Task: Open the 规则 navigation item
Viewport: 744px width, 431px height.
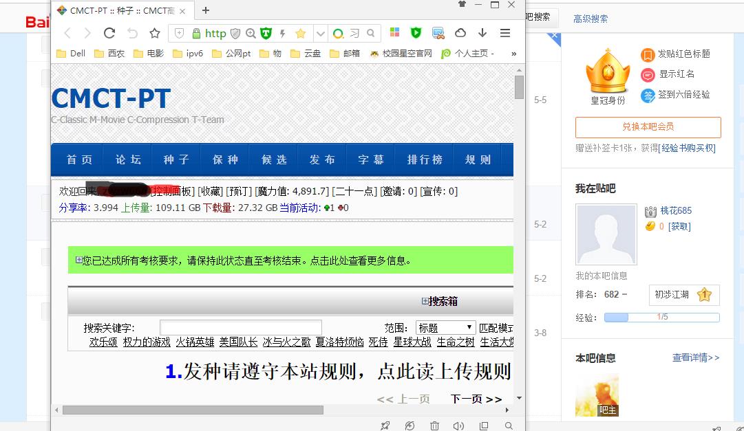Action: (x=478, y=159)
